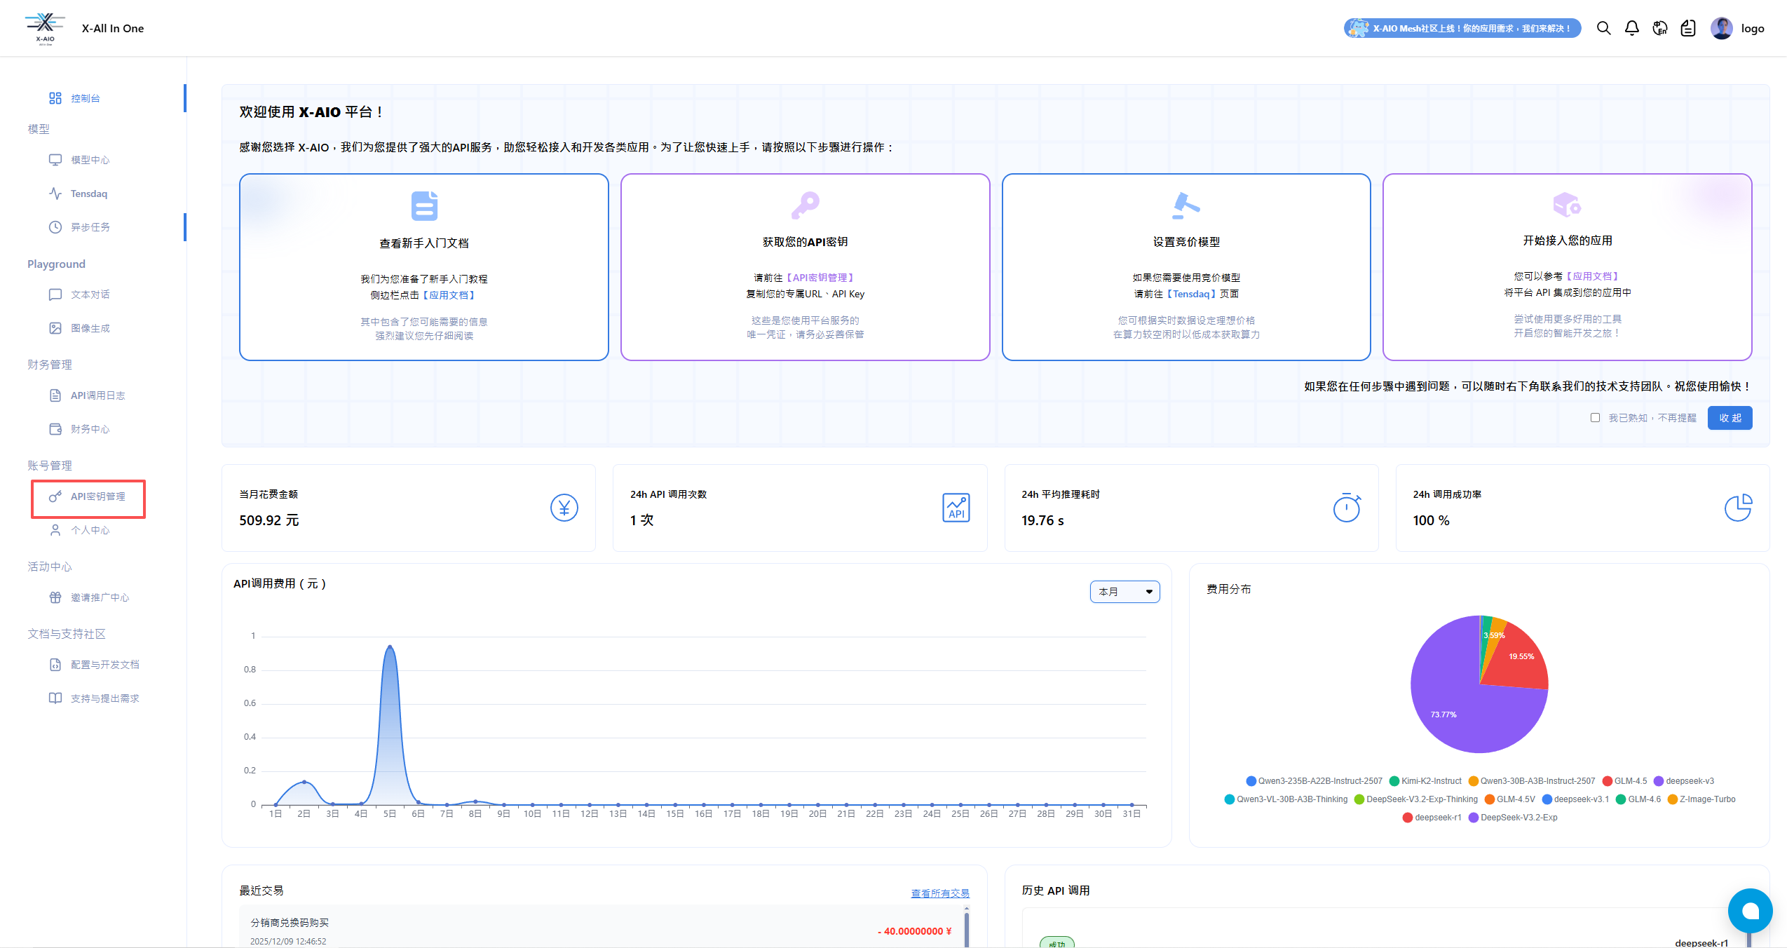
Task: Click the yen currency icon on spending card
Action: (x=564, y=508)
